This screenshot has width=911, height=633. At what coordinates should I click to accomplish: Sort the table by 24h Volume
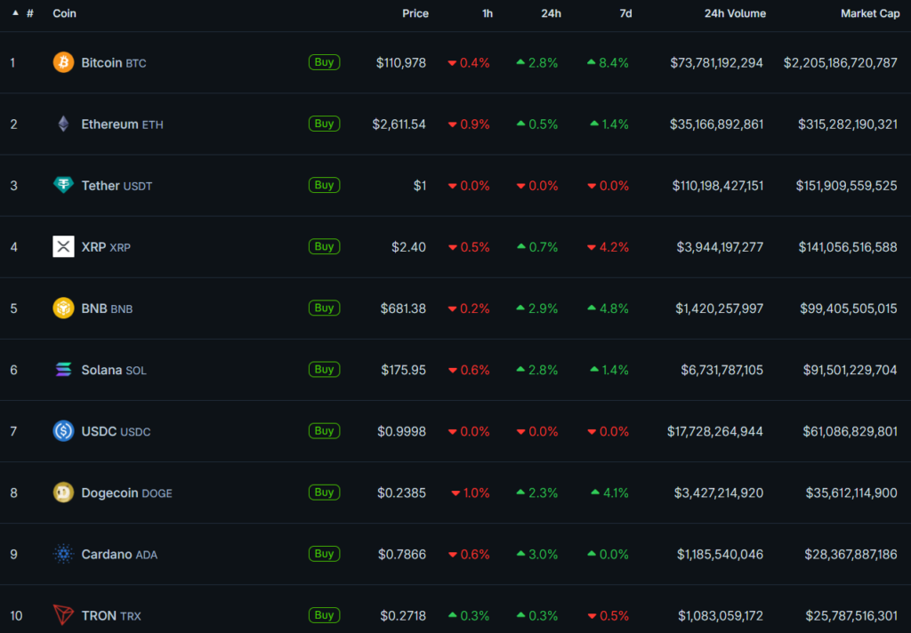pyautogui.click(x=735, y=13)
